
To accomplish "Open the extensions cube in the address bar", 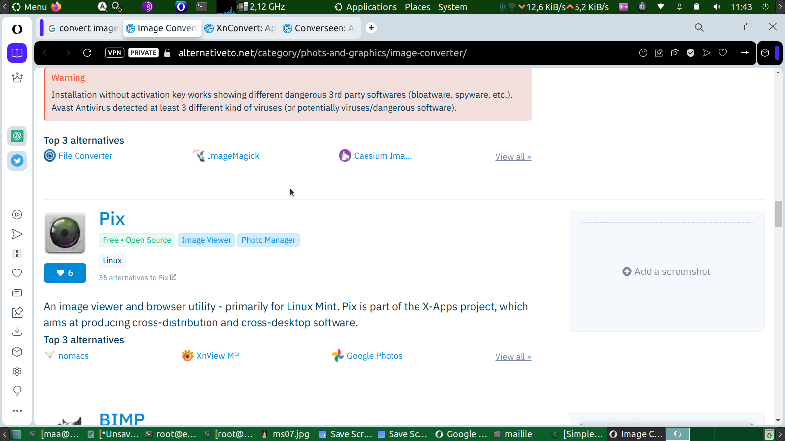I will tap(765, 53).
